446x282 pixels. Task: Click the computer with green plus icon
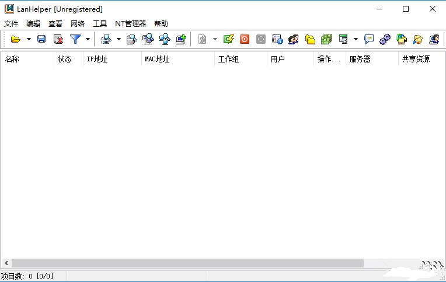(x=181, y=39)
